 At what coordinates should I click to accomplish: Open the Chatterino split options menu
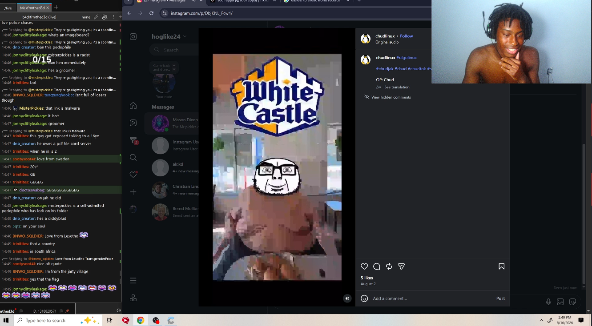pyautogui.click(x=113, y=17)
